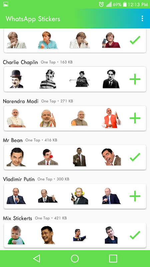The height and width of the screenshot is (267, 150).
Task: Add the Narendra Modi sticker pack
Action: click(x=135, y=118)
